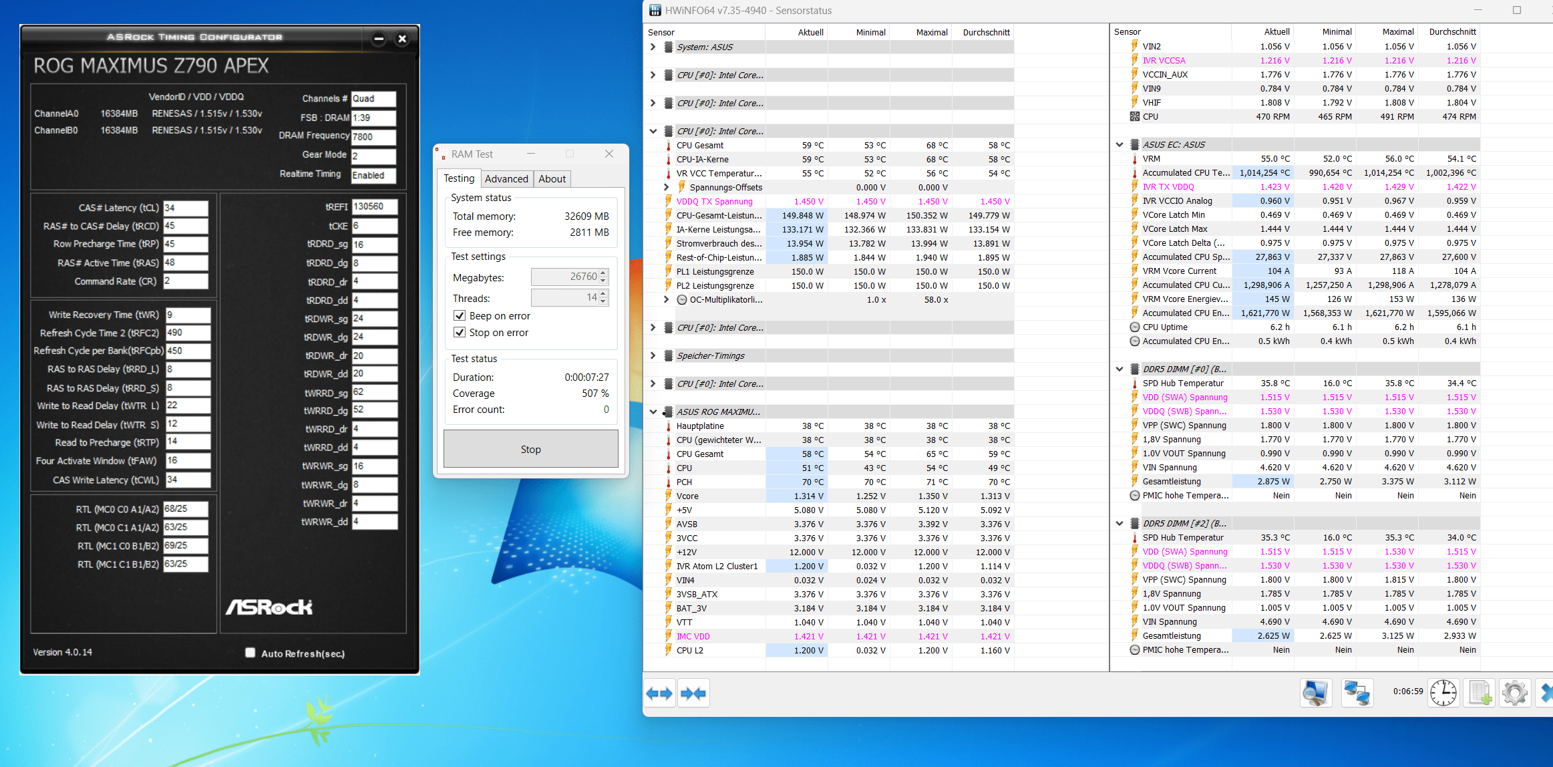Click Durchschnitt column header in right pane
The image size is (1553, 767).
[x=1449, y=31]
